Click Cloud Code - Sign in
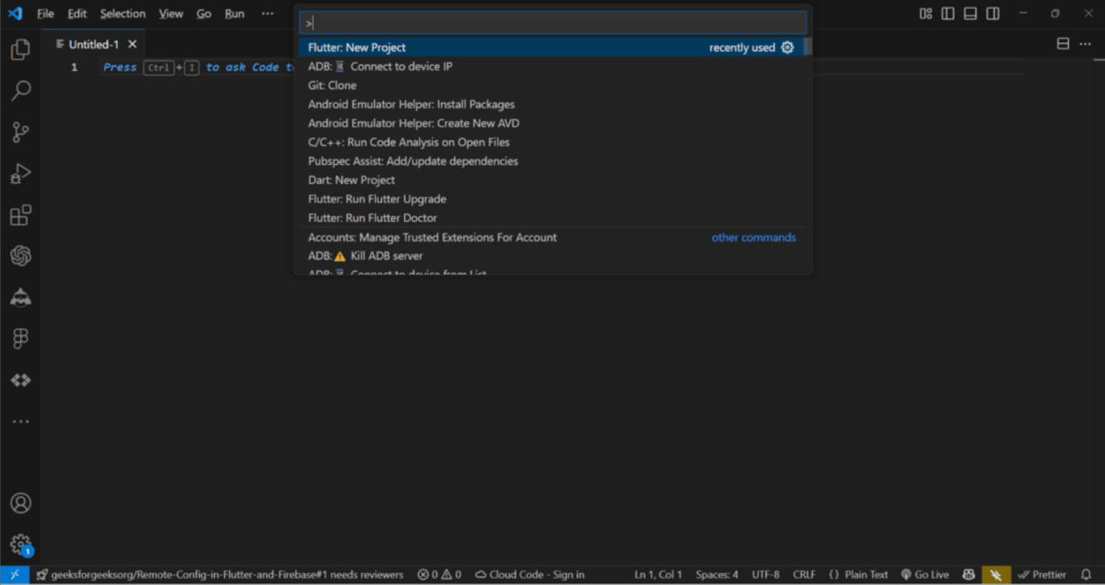The image size is (1105, 585). click(x=529, y=575)
